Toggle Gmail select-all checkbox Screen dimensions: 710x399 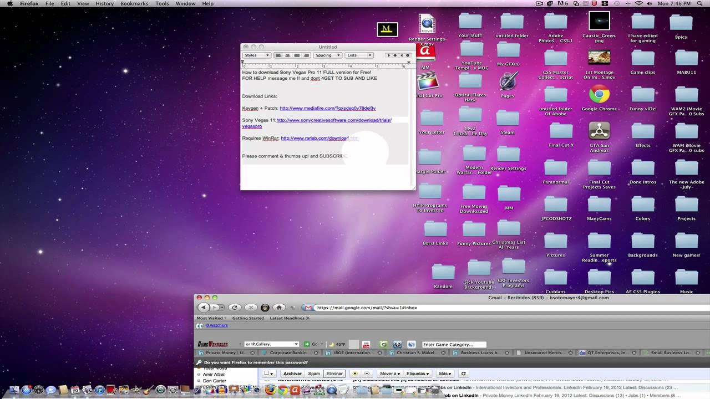[x=267, y=374]
